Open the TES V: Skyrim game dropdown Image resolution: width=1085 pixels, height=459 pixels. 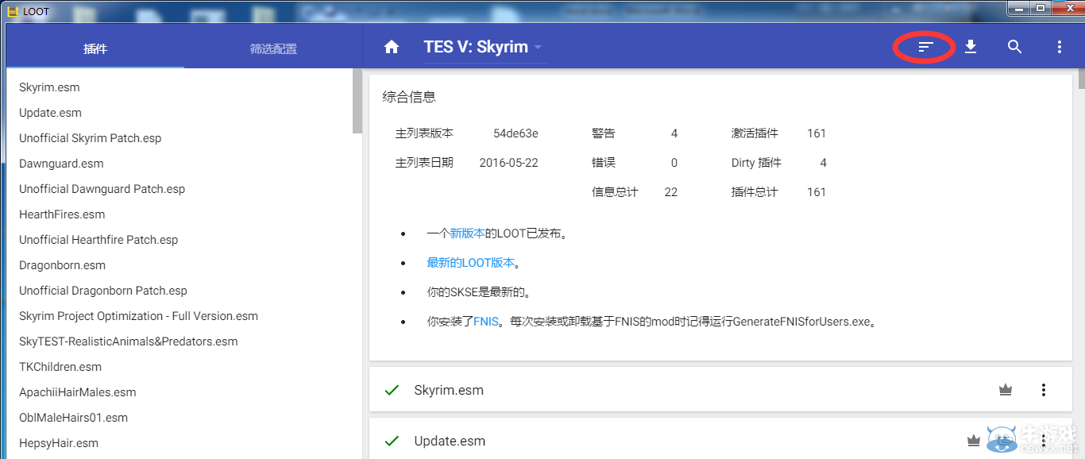(x=485, y=47)
